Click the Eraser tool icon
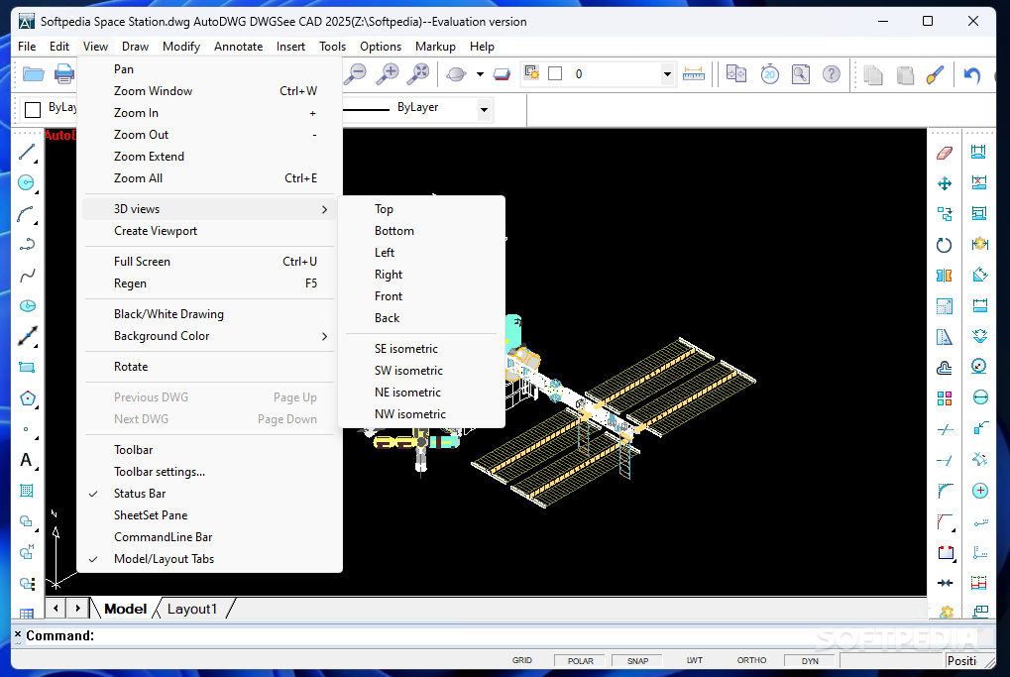 click(x=944, y=153)
